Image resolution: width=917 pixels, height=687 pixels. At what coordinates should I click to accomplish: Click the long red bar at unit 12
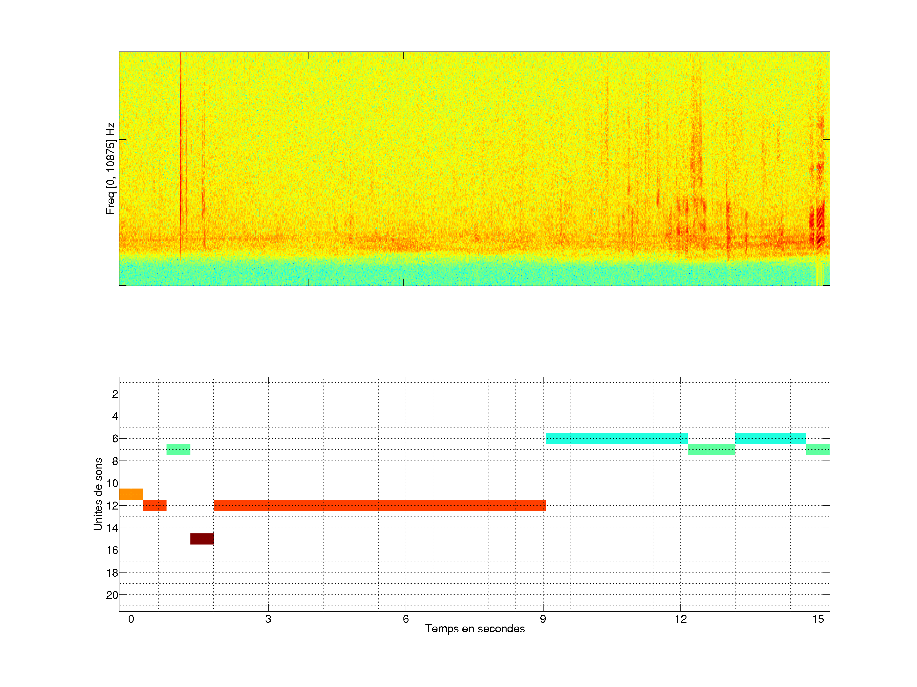[x=379, y=506]
